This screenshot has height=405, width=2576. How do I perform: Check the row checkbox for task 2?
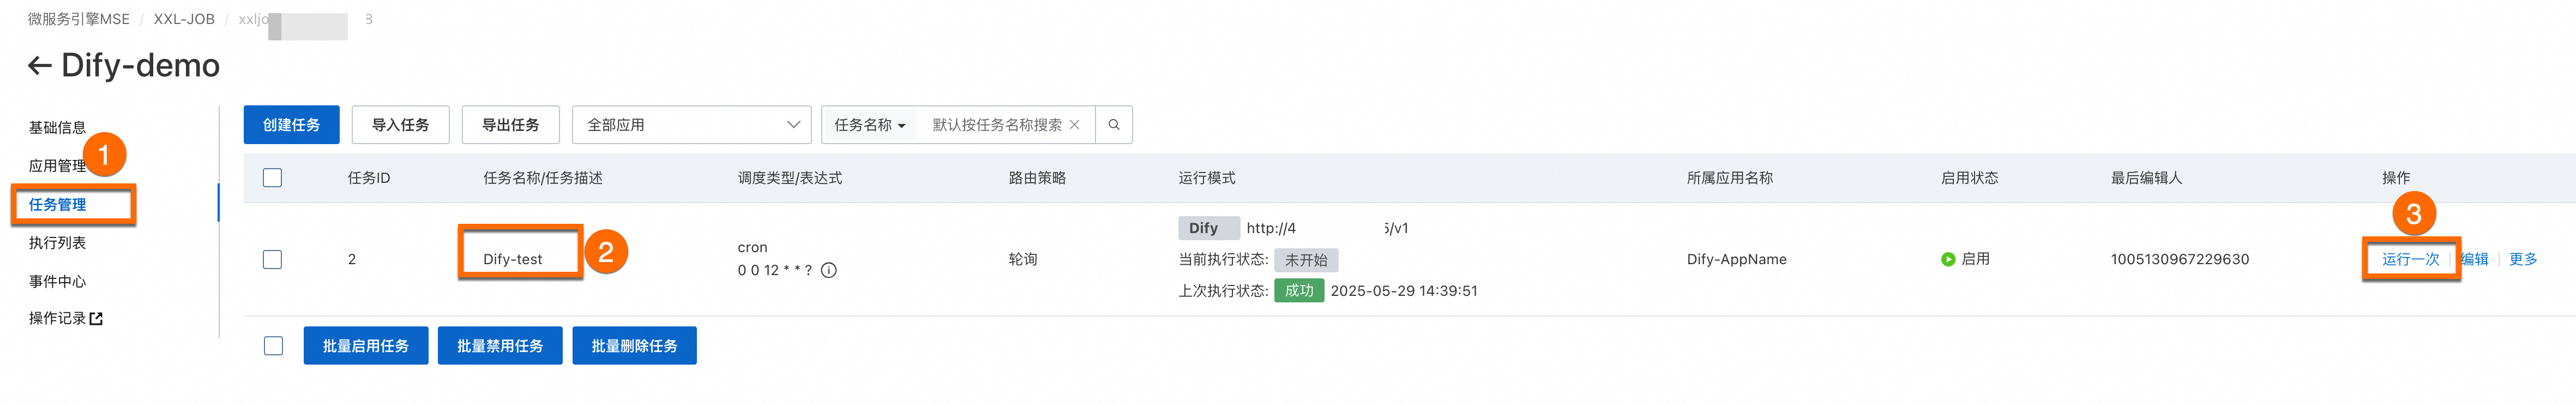point(272,259)
